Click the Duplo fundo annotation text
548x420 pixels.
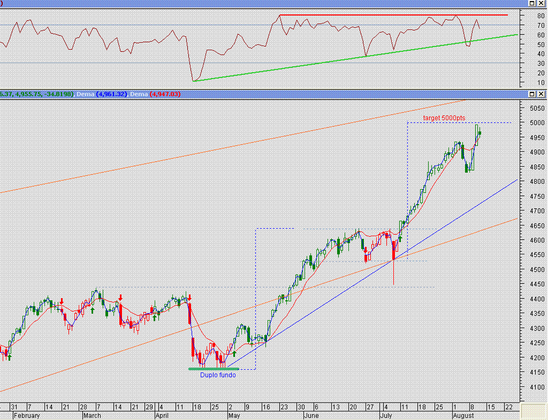[217, 375]
